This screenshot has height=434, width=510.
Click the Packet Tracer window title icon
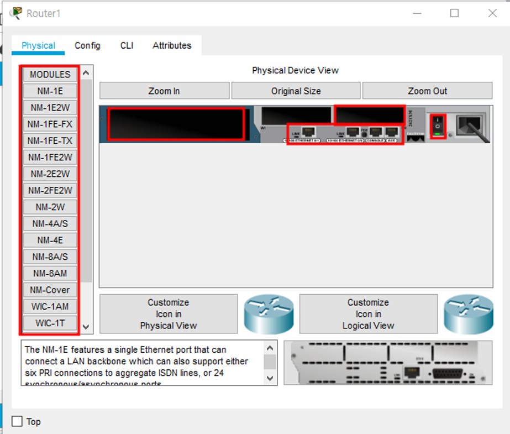tap(17, 13)
